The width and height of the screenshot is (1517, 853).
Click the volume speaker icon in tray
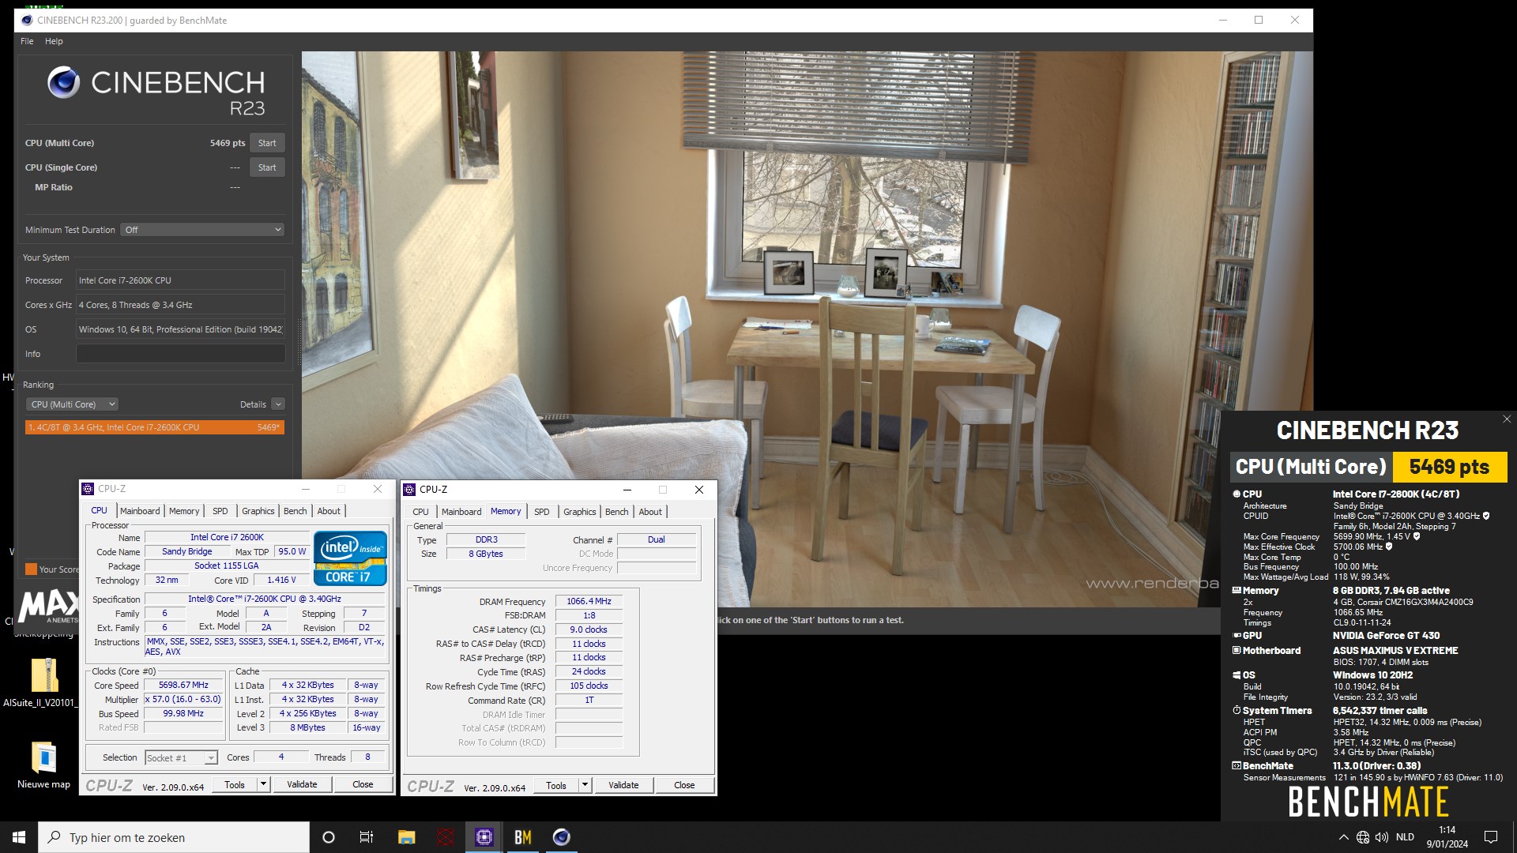(x=1382, y=837)
